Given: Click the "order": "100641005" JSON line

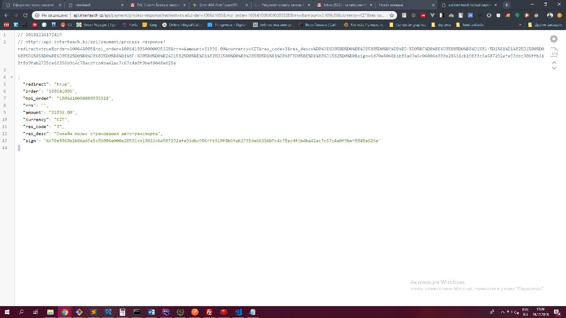Looking at the screenshot, I should coord(50,91).
